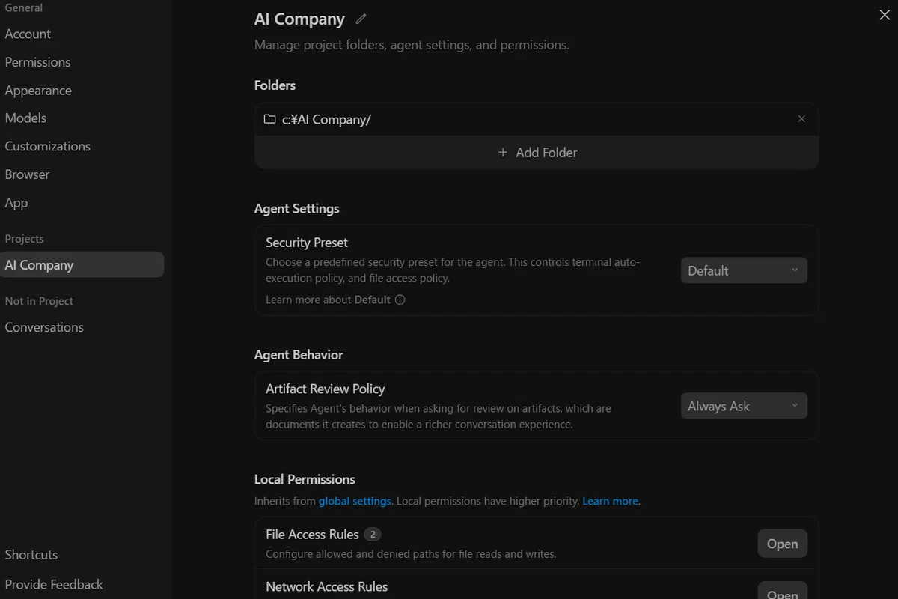Viewport: 898px width, 599px height.
Task: Remove the c:¥AI Company/ folder with the X icon
Action: coord(801,119)
